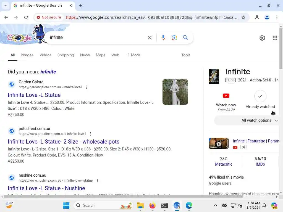Image resolution: width=283 pixels, height=212 pixels.
Task: Open Infinlte Love -L Statue result
Action: (34, 95)
